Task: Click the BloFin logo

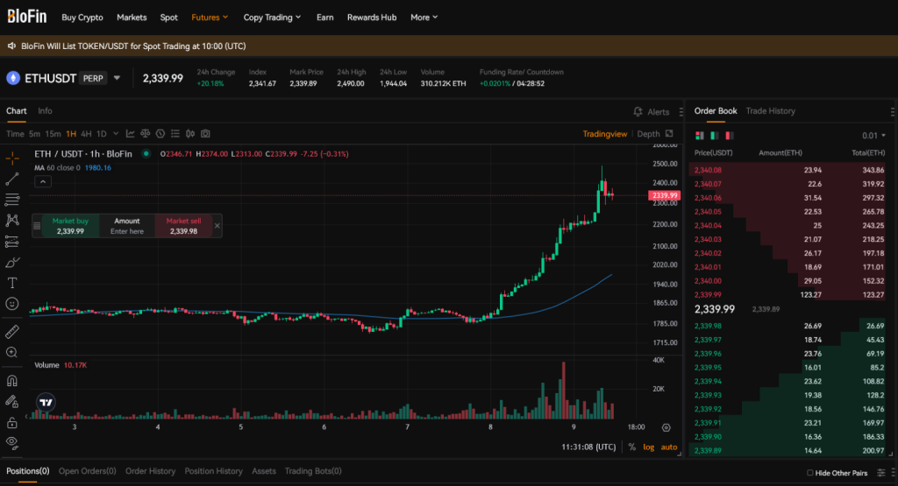Action: click(26, 17)
